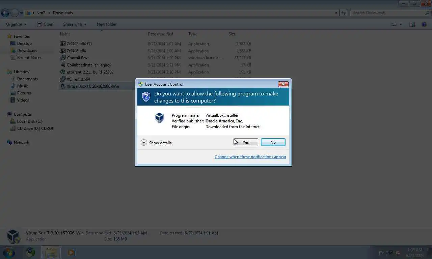
Task: Click the UAC shield icon in banner
Action: [146, 97]
